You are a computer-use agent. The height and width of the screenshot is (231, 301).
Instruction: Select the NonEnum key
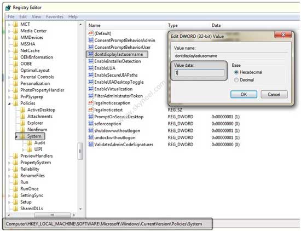pyautogui.click(x=37, y=130)
